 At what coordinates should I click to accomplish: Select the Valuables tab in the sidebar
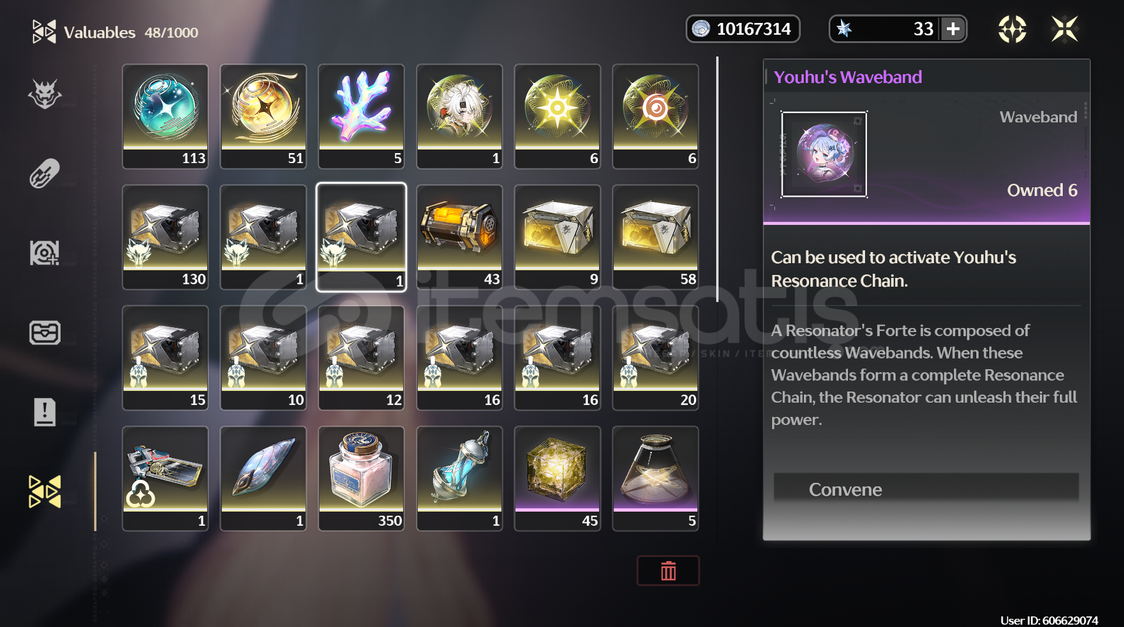pos(45,491)
